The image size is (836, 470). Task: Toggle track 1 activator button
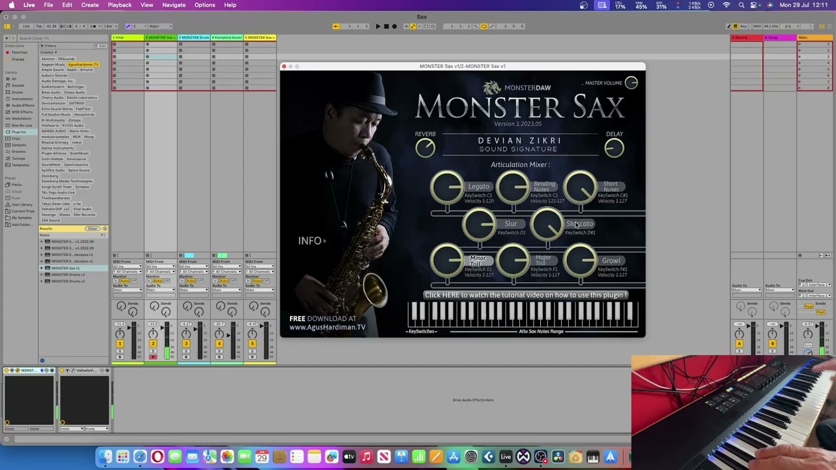tap(120, 344)
